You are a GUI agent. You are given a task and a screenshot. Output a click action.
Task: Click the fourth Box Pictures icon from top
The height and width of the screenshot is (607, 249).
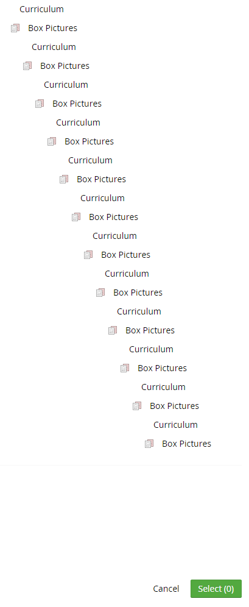pos(52,141)
